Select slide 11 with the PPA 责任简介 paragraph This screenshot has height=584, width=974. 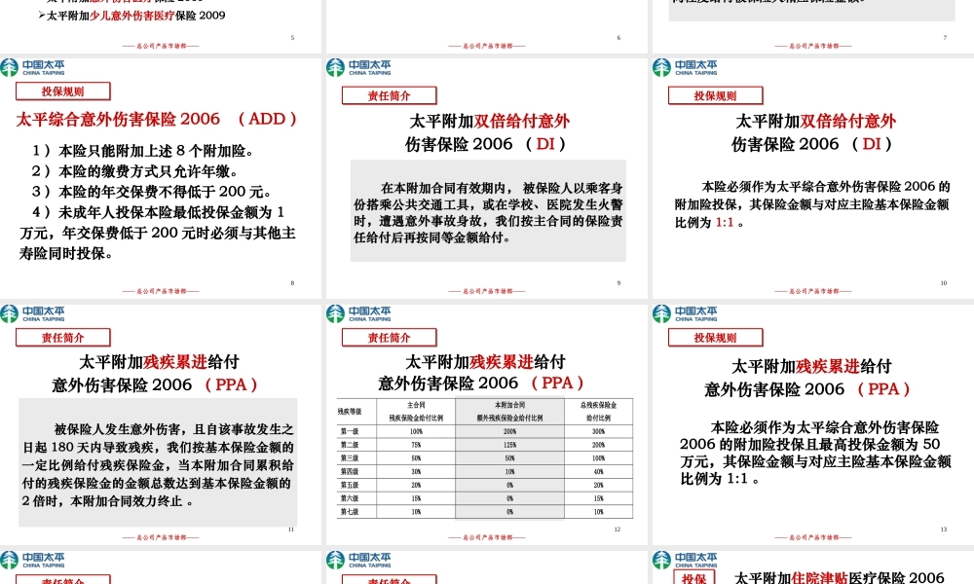pos(161,423)
